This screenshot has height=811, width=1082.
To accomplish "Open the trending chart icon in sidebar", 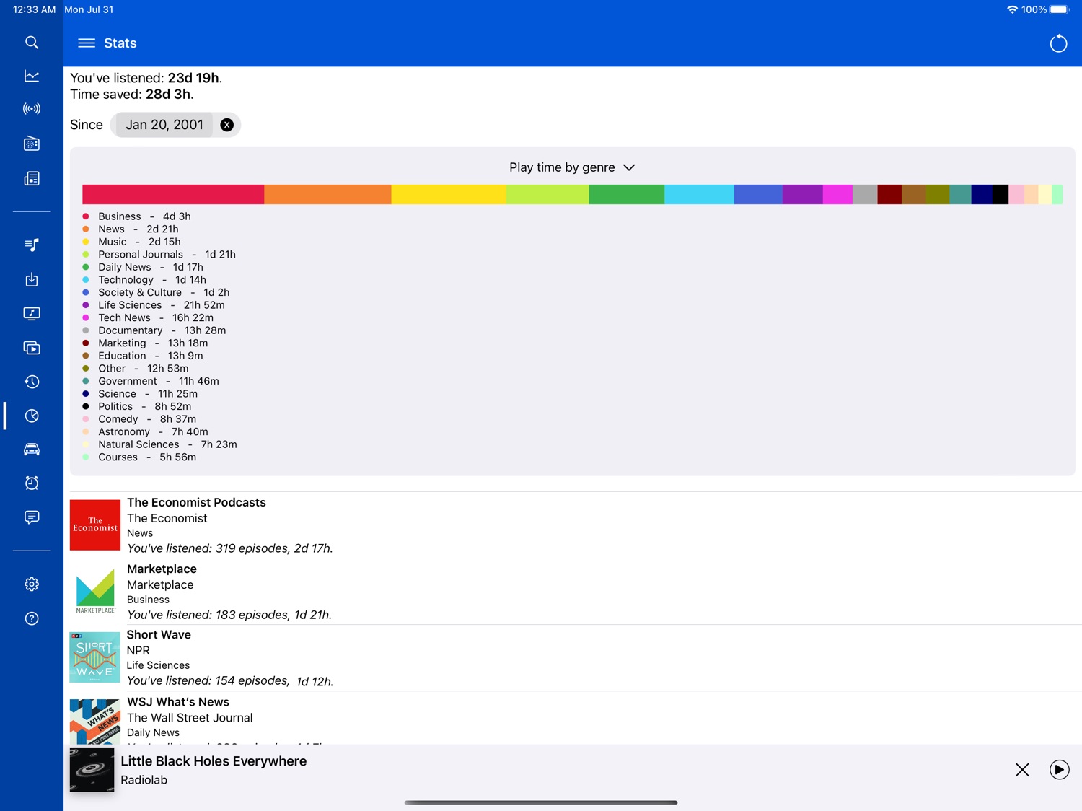I will 32,76.
